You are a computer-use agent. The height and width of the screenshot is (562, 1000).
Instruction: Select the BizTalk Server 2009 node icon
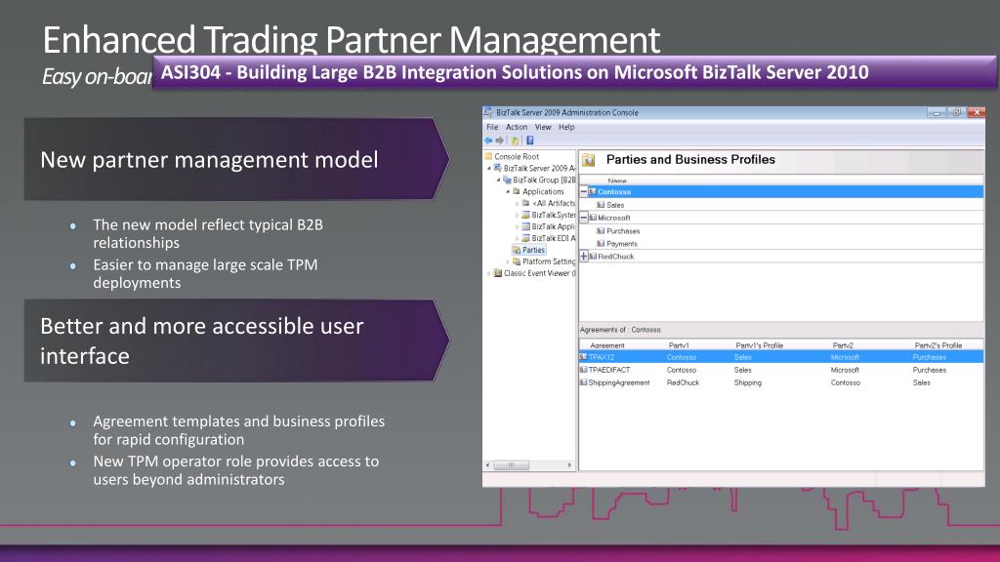click(x=498, y=168)
